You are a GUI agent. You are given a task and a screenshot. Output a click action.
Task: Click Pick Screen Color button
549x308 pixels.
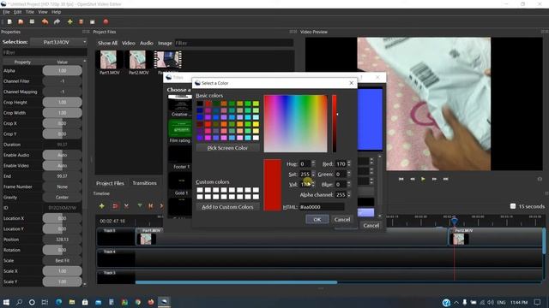(227, 148)
